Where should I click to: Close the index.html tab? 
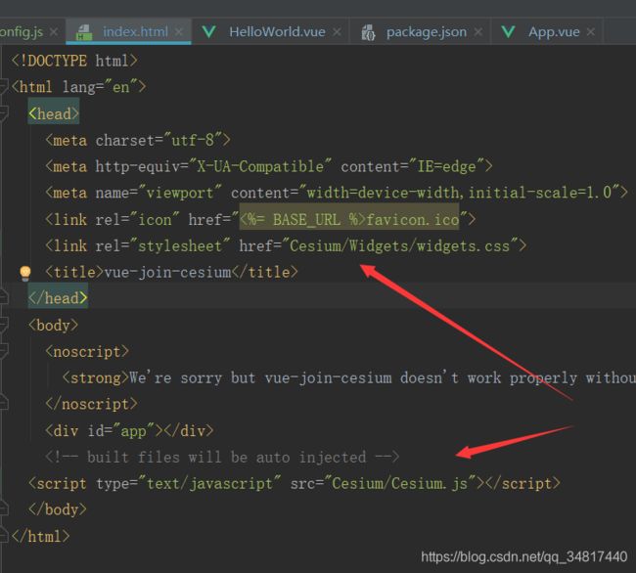pyautogui.click(x=179, y=31)
